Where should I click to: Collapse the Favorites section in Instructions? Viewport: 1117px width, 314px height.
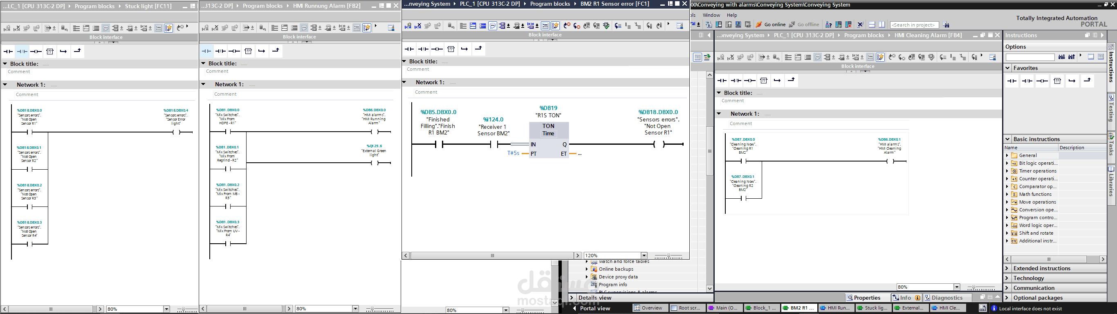pyautogui.click(x=1008, y=68)
